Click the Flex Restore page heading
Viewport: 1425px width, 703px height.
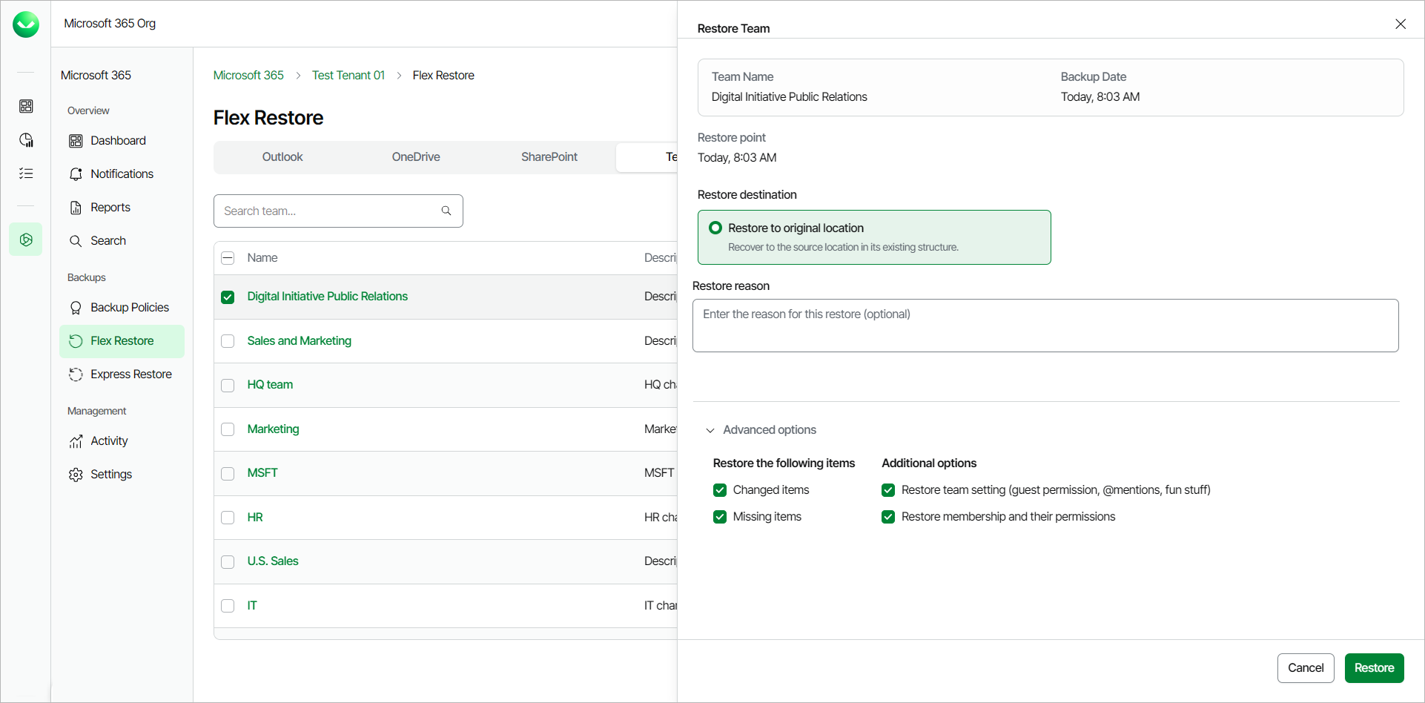point(268,118)
